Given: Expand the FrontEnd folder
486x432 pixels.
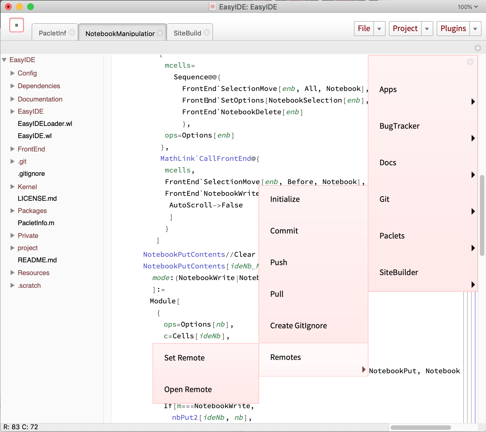Looking at the screenshot, I should tap(12, 149).
